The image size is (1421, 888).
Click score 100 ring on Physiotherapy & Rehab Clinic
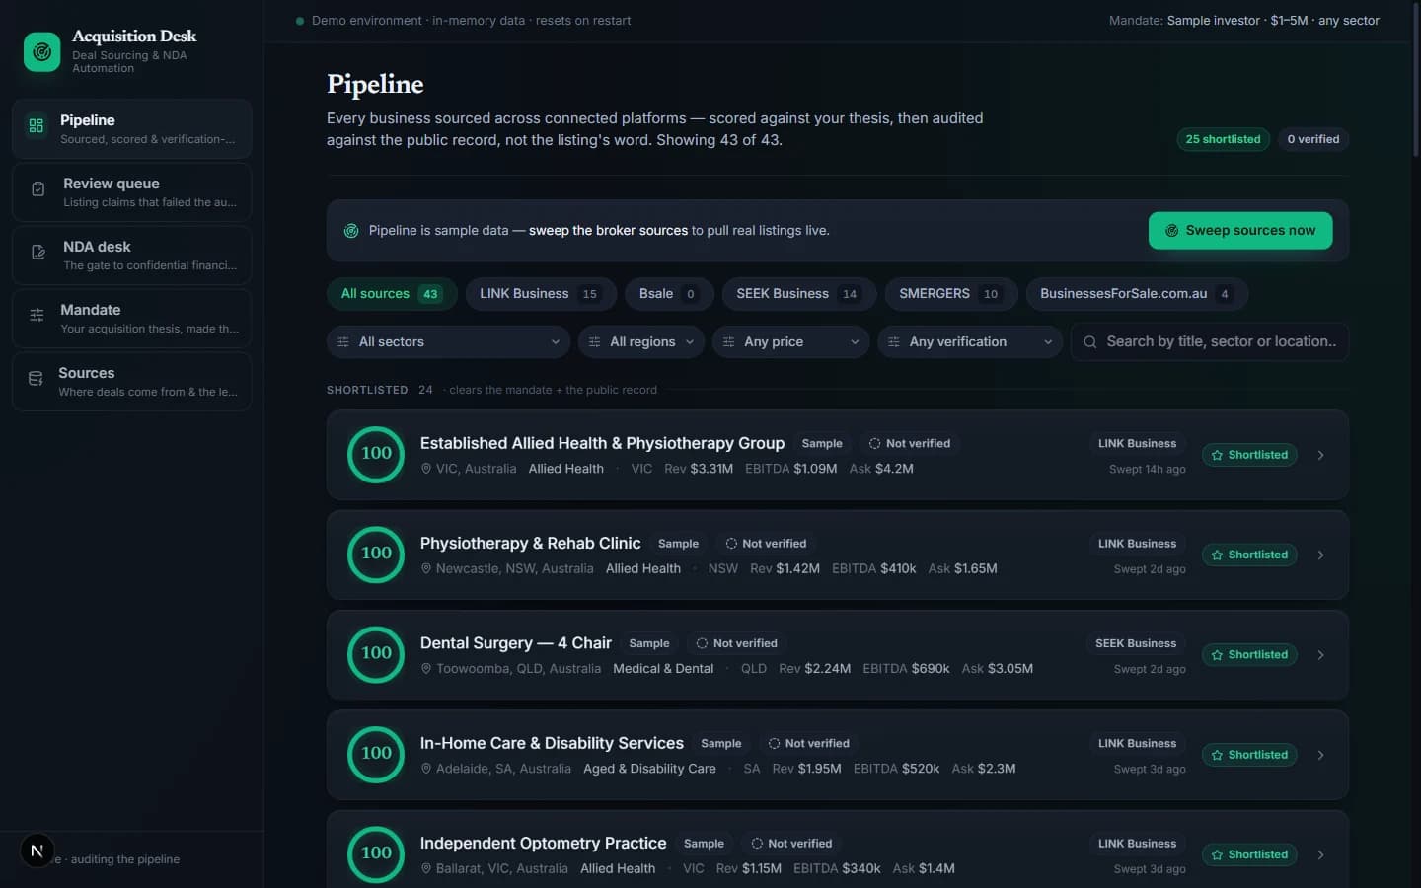tap(376, 554)
